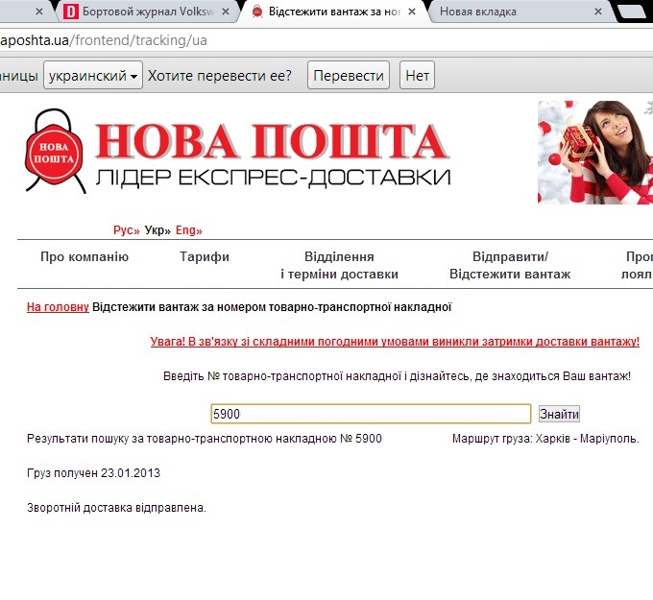Follow the На головну breadcrumb link
This screenshot has width=653, height=600.
[x=58, y=307]
